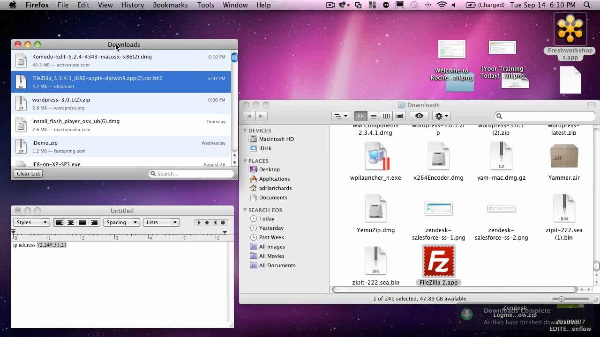Click Clear List in Downloads window

[x=29, y=174]
